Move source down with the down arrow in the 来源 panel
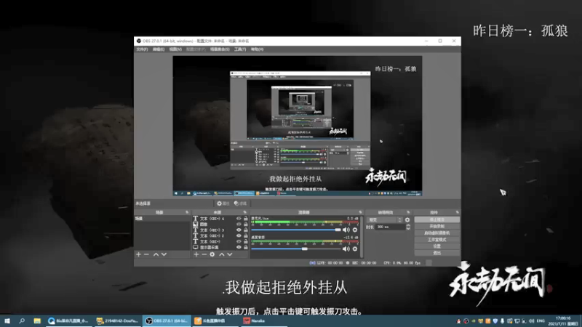The height and width of the screenshot is (327, 582). [230, 254]
